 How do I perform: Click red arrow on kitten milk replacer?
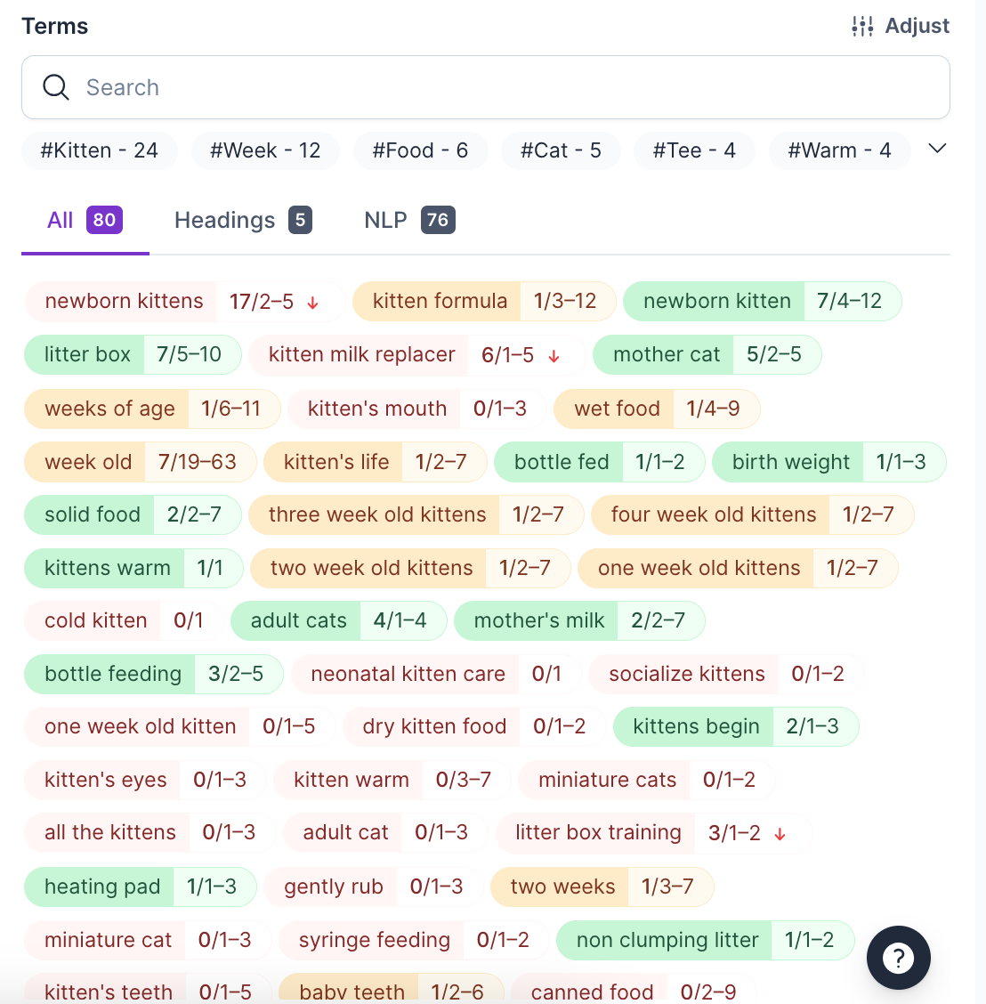(554, 356)
